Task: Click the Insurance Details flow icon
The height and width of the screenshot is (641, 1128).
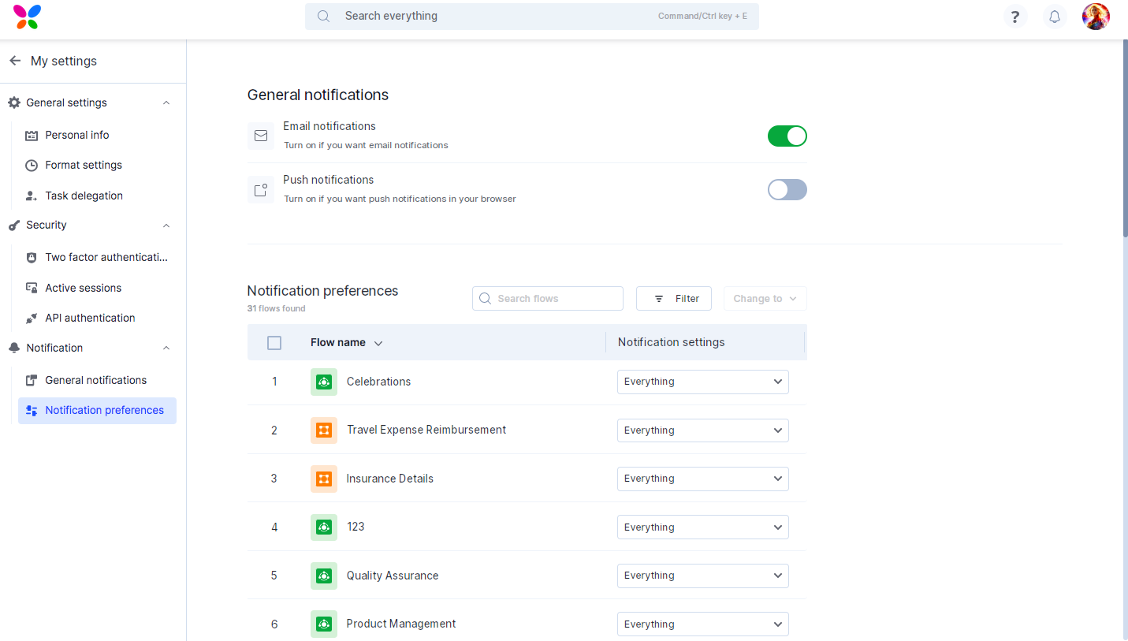Action: pos(324,479)
